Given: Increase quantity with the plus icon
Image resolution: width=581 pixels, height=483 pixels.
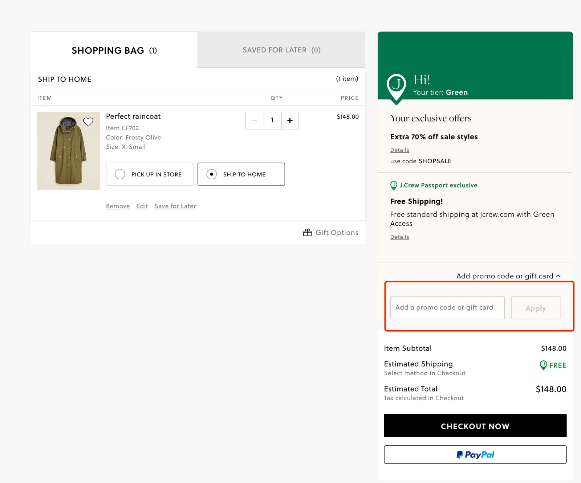Looking at the screenshot, I should click(290, 120).
